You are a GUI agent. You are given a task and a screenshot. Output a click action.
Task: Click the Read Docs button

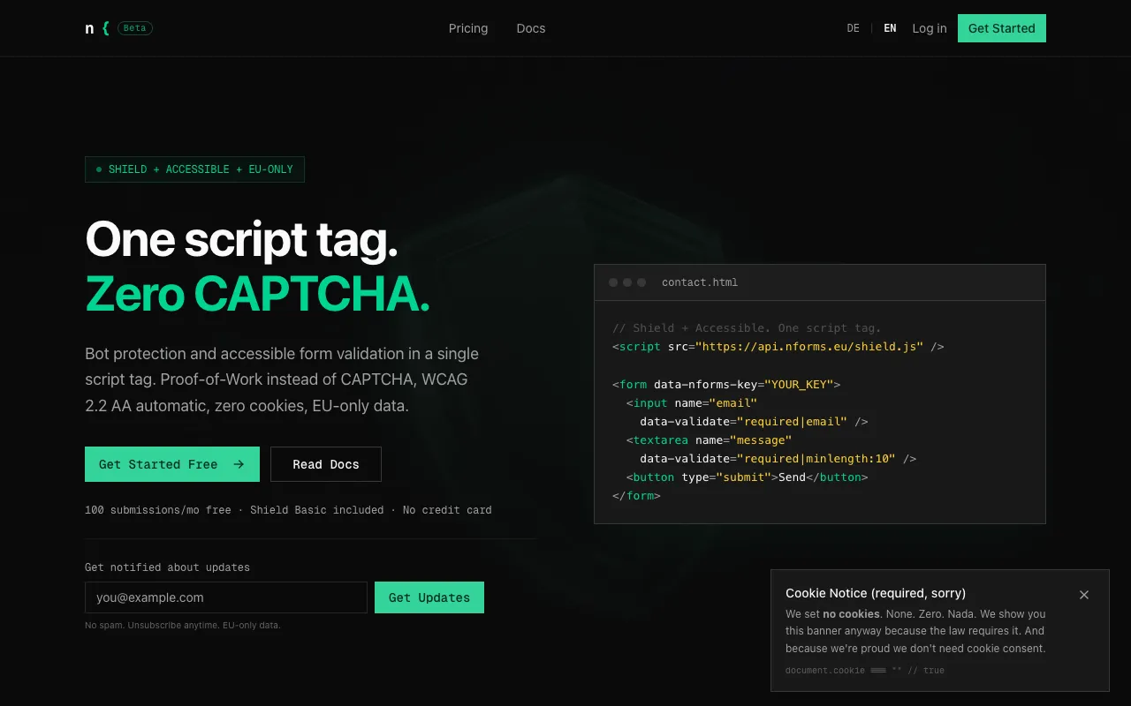[326, 464]
